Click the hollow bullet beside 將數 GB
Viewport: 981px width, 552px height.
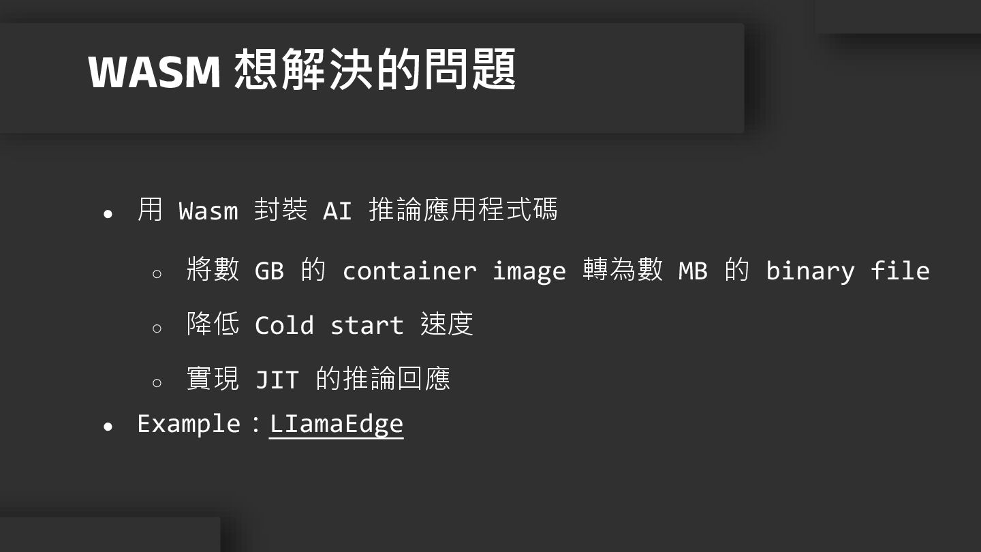[157, 274]
